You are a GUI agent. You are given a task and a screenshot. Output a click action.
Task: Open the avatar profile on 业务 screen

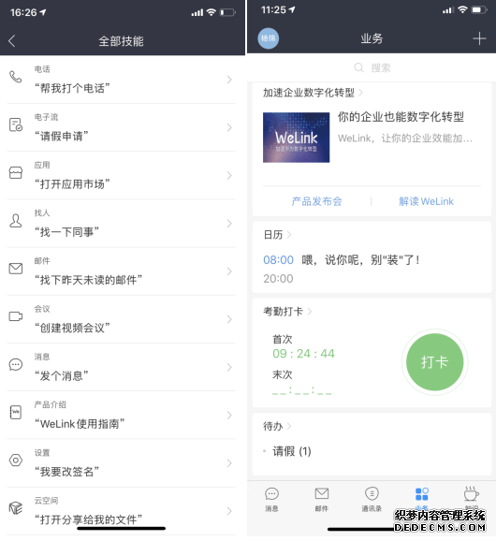coord(269,38)
